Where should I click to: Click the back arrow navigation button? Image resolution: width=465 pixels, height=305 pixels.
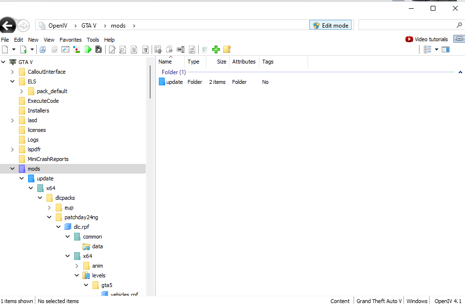(x=8, y=25)
